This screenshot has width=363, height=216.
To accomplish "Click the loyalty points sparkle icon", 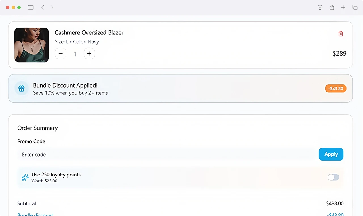I will [25, 178].
